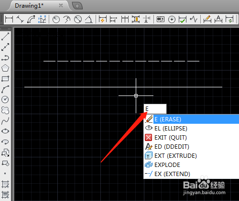The image size is (239, 201).
Task: Select the Rectangle tool
Action: tap(5, 79)
